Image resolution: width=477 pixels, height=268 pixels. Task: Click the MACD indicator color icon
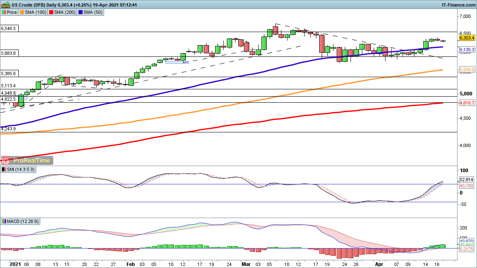pyautogui.click(x=4, y=221)
